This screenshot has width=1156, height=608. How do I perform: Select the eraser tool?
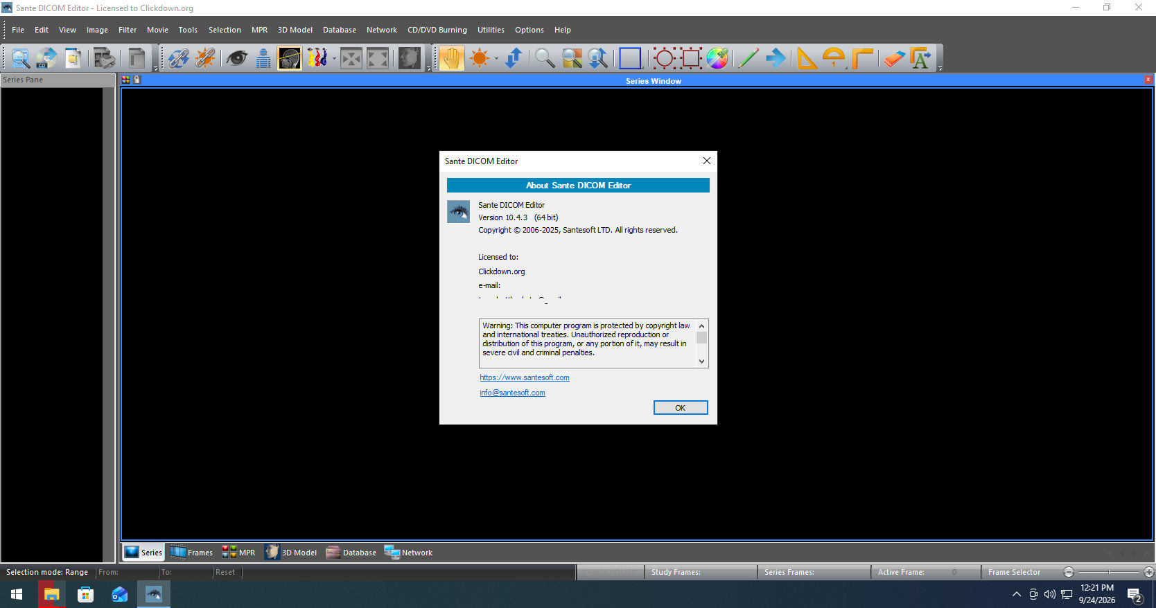(894, 58)
